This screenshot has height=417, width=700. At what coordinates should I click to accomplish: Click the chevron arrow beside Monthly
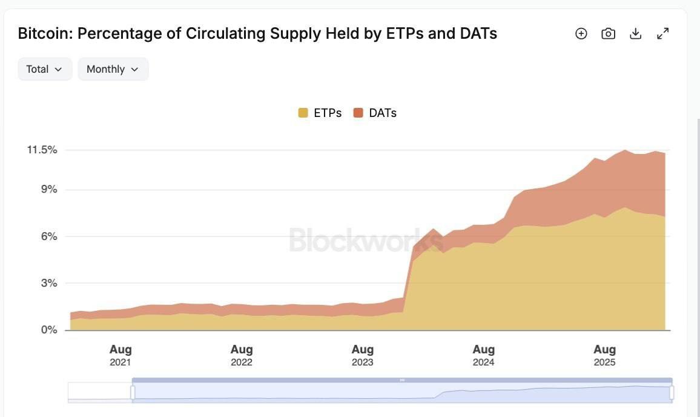pyautogui.click(x=134, y=69)
